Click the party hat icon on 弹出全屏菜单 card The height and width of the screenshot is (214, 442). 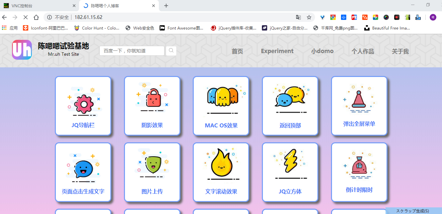pos(359,99)
